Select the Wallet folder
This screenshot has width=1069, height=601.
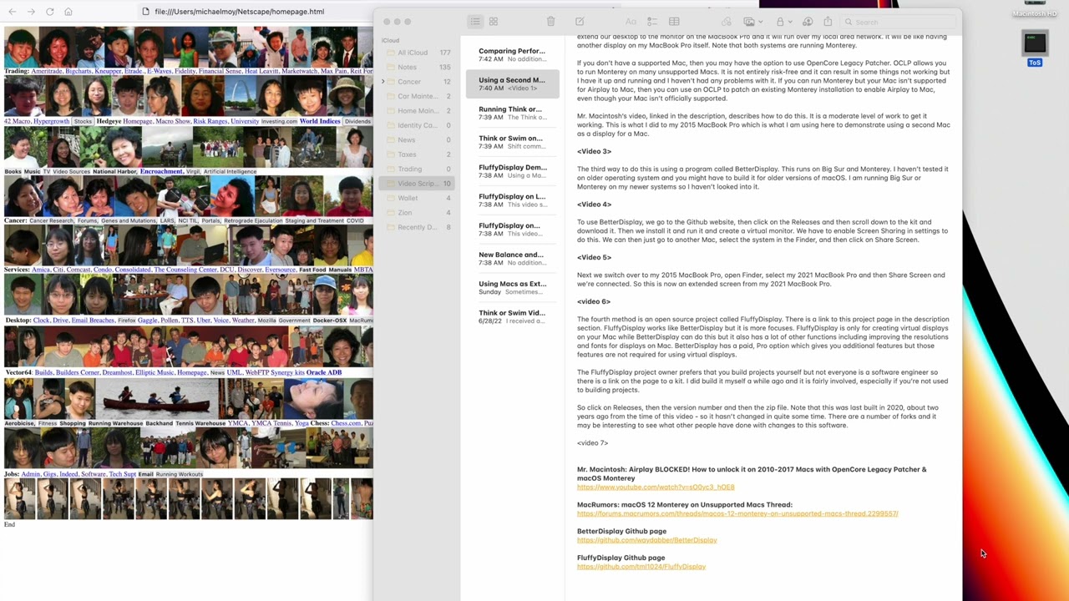pos(418,198)
